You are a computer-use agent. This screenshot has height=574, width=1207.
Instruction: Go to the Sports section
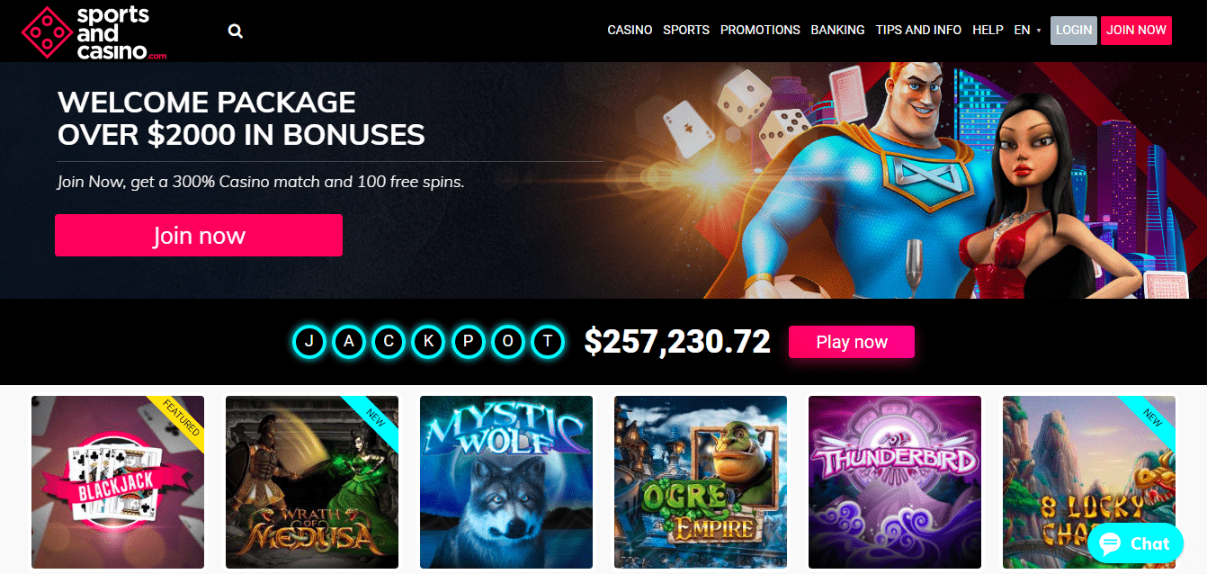pos(686,30)
